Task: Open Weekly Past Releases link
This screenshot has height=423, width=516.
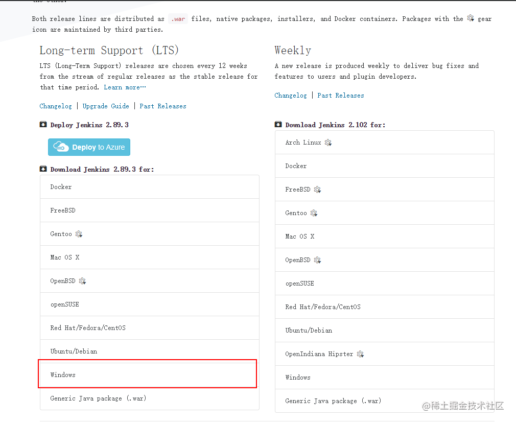Action: point(341,96)
